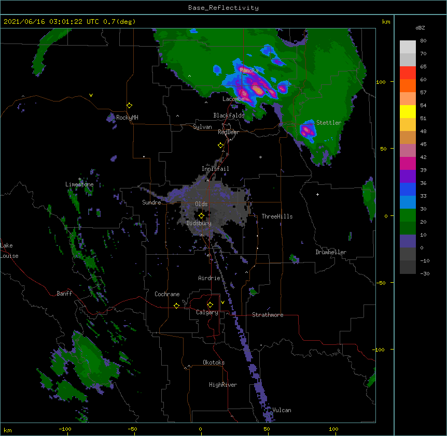Click the Sundre label
This screenshot has height=436, width=447.
point(151,202)
